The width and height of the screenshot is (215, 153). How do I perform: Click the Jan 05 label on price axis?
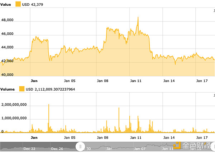(70, 81)
